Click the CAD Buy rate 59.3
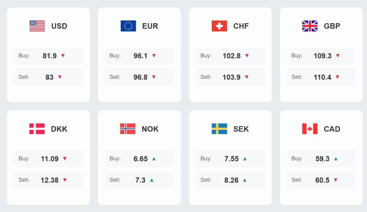This screenshot has height=212, width=367. (323, 159)
